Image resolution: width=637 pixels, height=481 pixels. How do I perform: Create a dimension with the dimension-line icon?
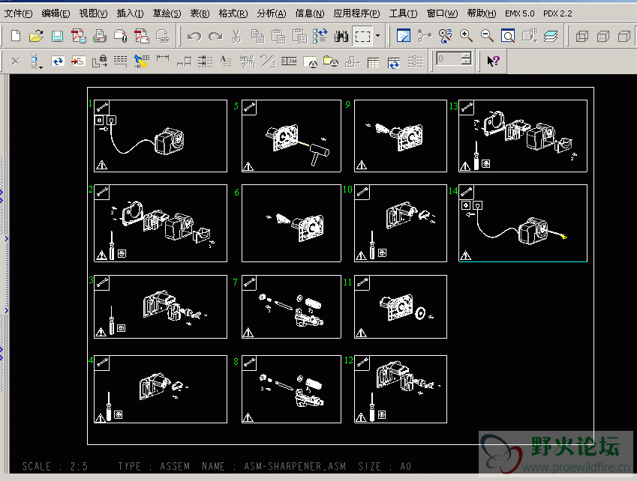click(x=163, y=58)
